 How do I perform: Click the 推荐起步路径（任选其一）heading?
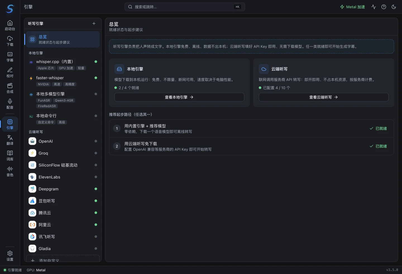[x=131, y=115]
